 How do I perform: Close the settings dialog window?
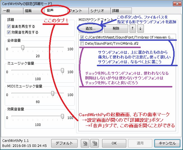(177, 4)
